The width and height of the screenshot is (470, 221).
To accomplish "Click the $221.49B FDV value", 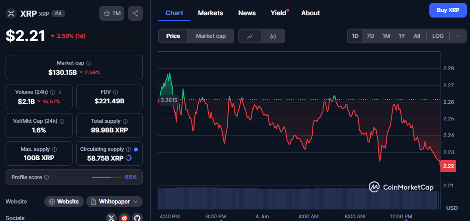I will click(110, 101).
